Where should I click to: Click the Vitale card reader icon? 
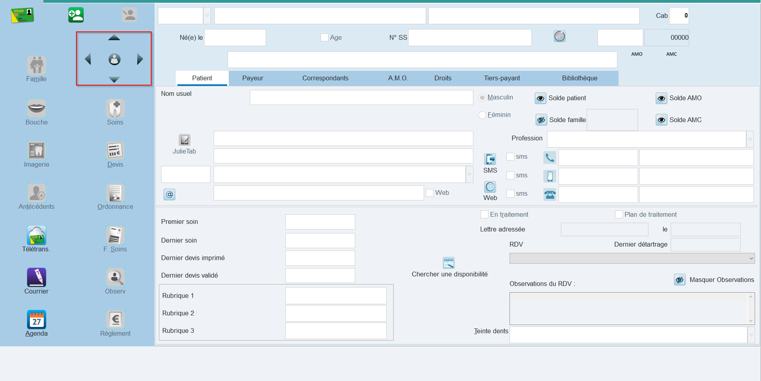[22, 15]
